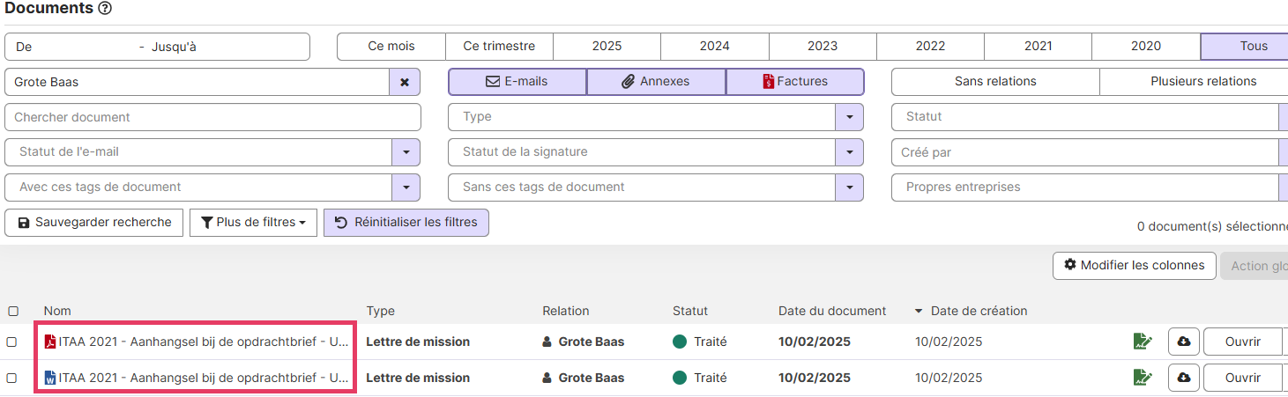Select the Ce trimestre period tab
The height and width of the screenshot is (397, 1288).
(499, 47)
